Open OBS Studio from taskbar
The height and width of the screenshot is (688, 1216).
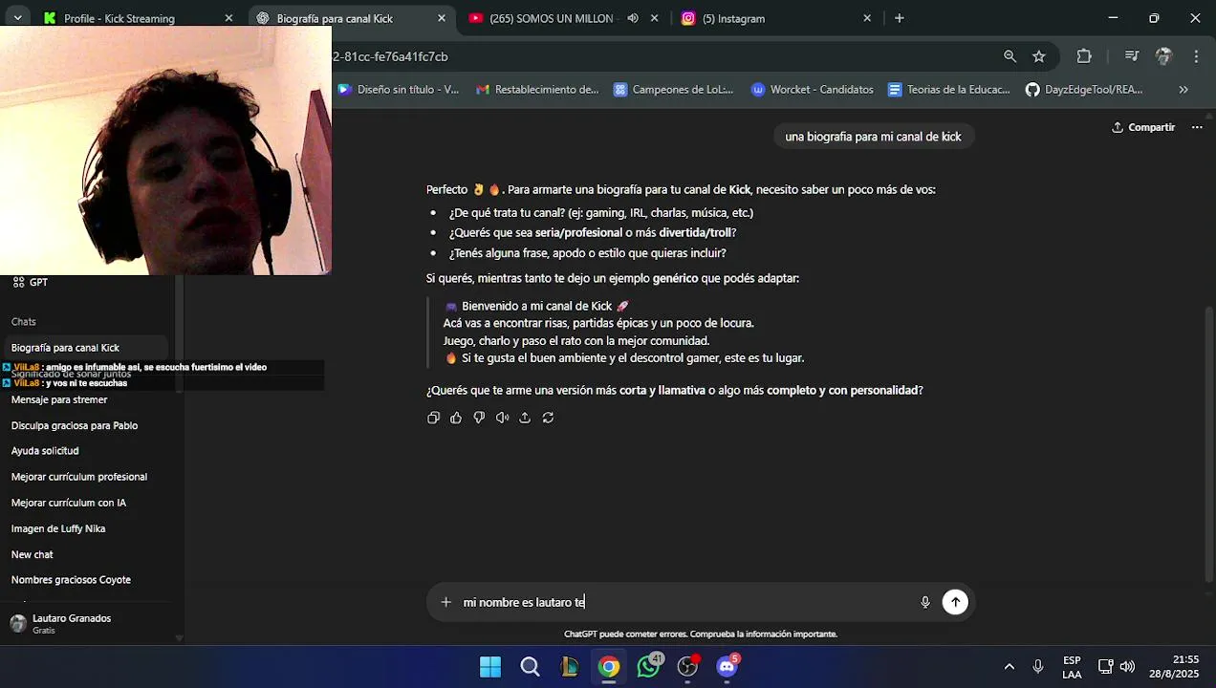[x=688, y=666]
